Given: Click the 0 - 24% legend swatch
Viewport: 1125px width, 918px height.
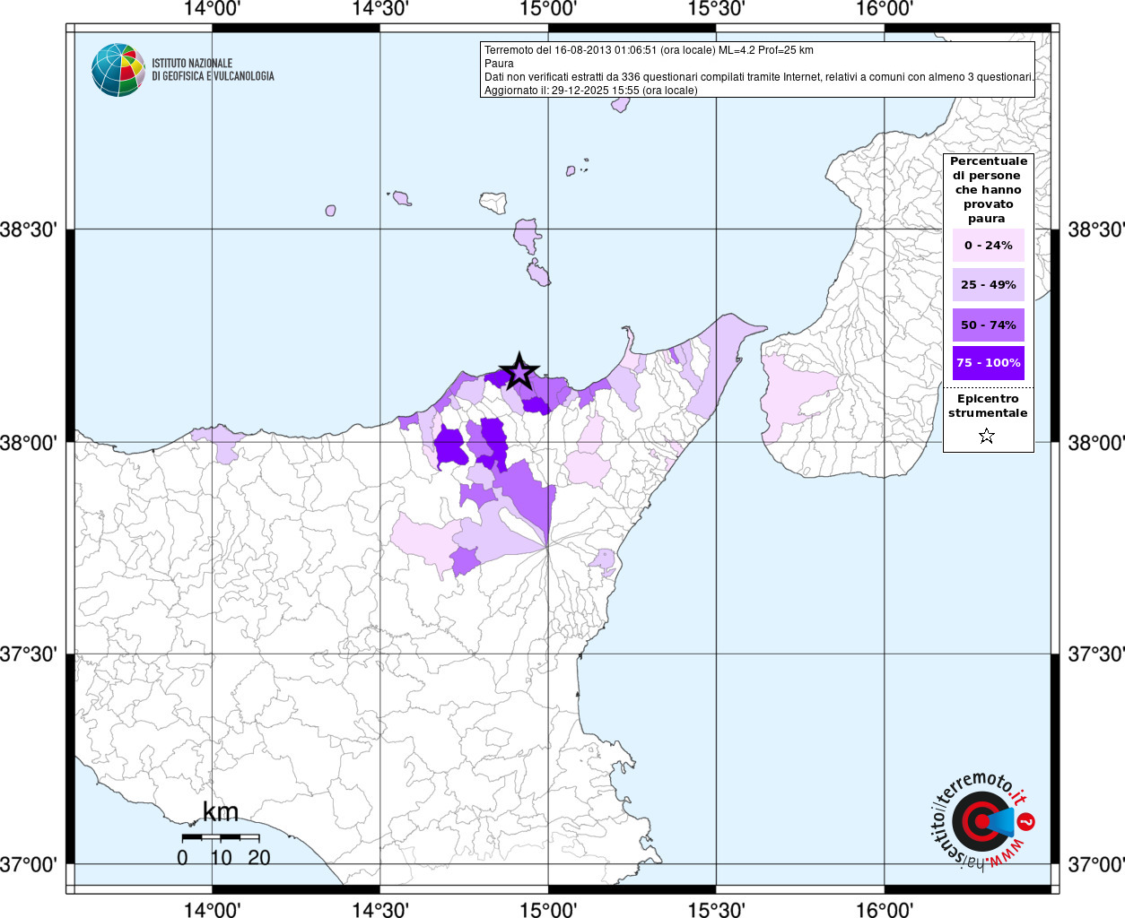Looking at the screenshot, I should (x=988, y=245).
